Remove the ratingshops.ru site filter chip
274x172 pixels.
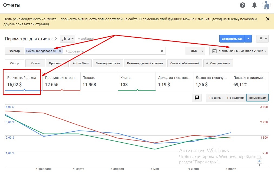click(x=60, y=51)
